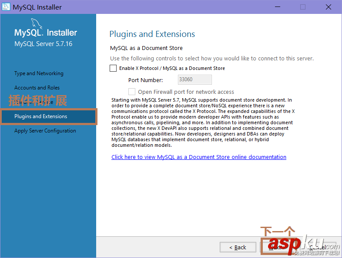Click the MySQL dolphin logo
Viewport: 342px width, 258px height.
[37, 23]
